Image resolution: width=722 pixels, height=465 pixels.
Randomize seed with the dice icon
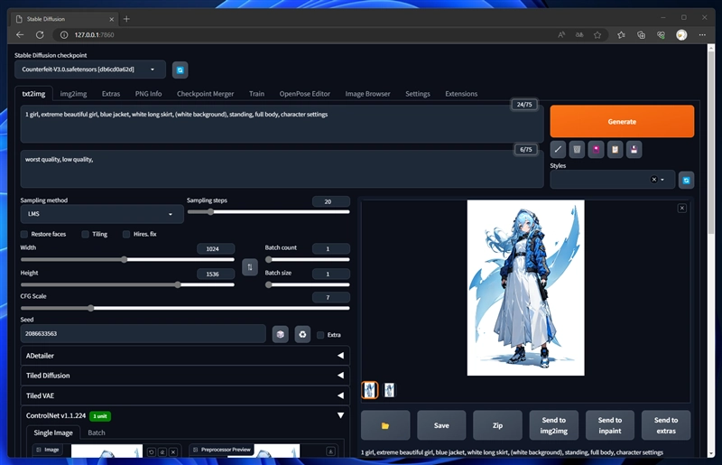281,334
